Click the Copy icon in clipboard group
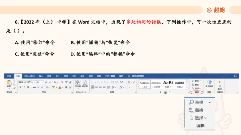 [x=14, y=85]
